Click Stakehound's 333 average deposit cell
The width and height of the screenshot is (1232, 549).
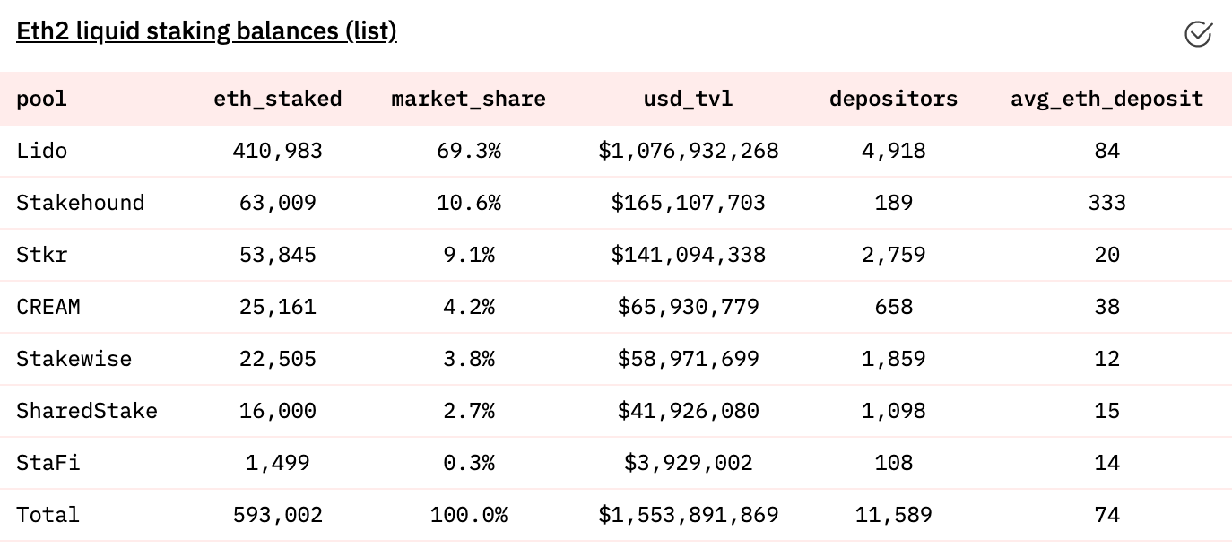click(1107, 203)
